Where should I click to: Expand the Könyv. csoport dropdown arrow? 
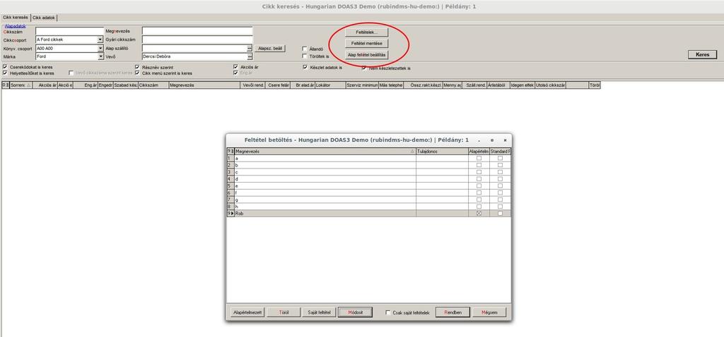click(x=100, y=48)
